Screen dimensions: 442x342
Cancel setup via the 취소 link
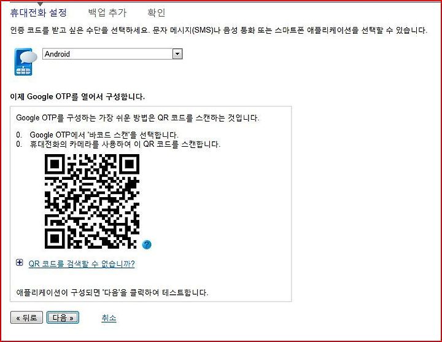pos(109,318)
